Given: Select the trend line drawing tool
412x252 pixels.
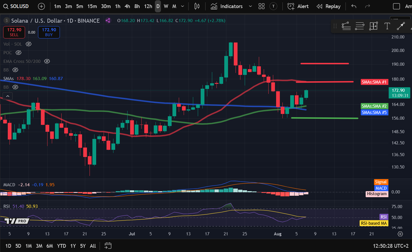Looking at the screenshot, I should click(x=401, y=26).
